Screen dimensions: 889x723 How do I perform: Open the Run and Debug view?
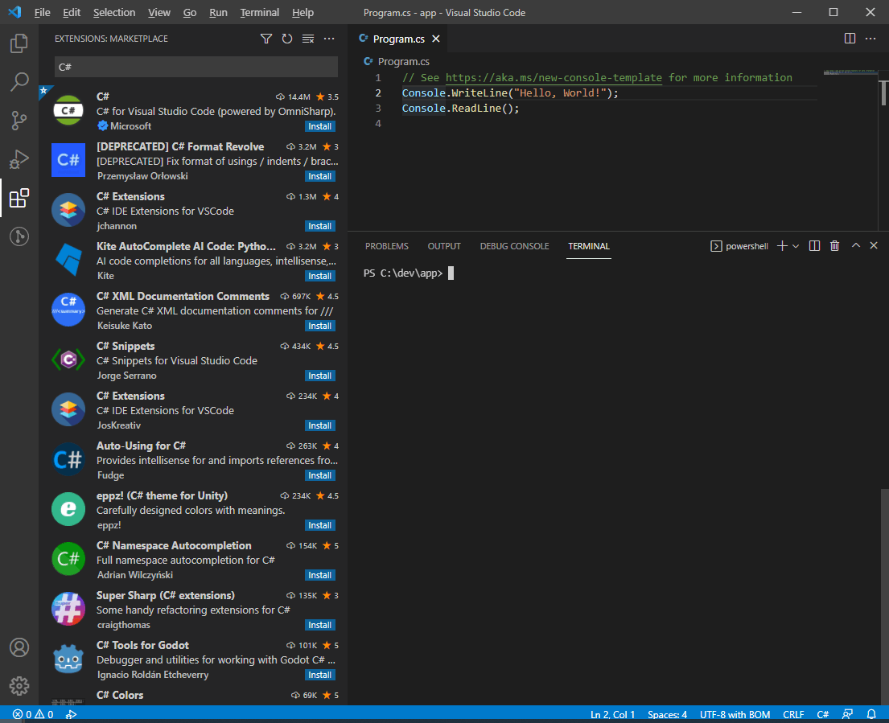(19, 159)
